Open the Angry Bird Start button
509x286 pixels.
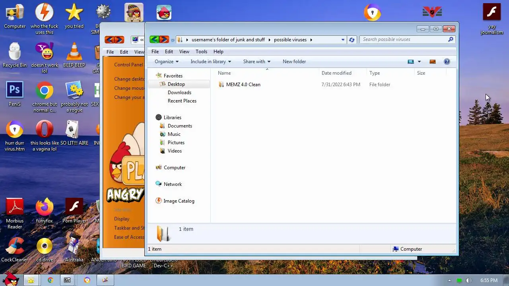10,279
